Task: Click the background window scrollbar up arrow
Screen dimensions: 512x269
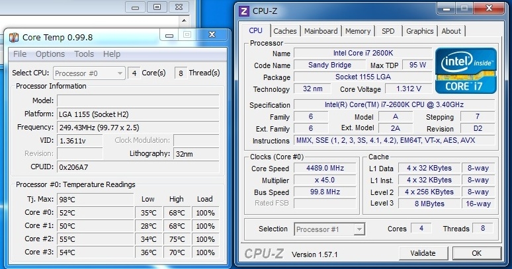Action: tap(184, 20)
